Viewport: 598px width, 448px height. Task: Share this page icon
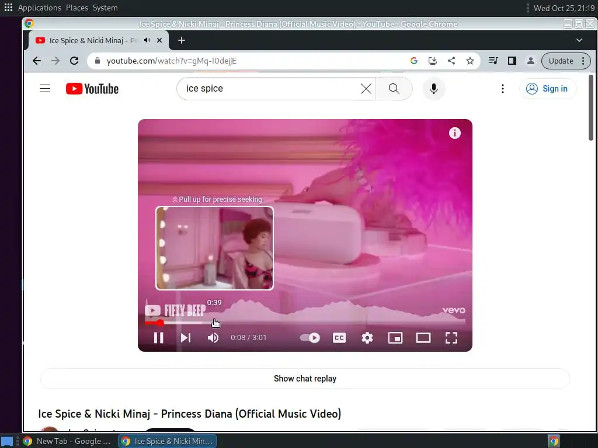(x=451, y=61)
